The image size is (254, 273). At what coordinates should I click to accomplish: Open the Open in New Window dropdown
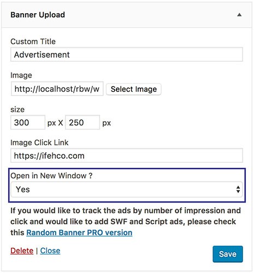(127, 189)
